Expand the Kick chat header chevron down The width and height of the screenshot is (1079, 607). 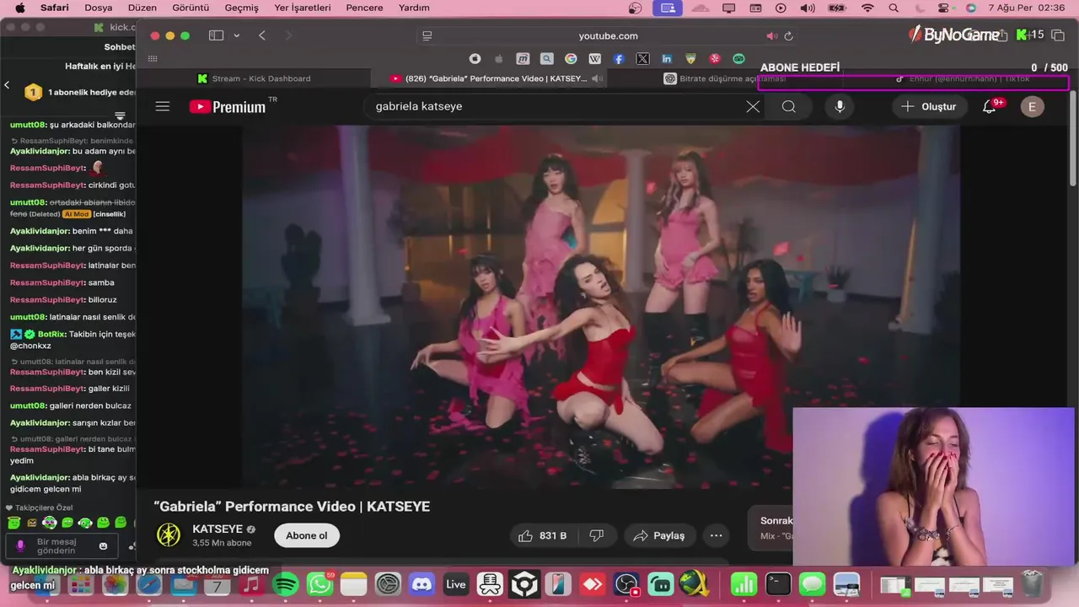(x=120, y=115)
